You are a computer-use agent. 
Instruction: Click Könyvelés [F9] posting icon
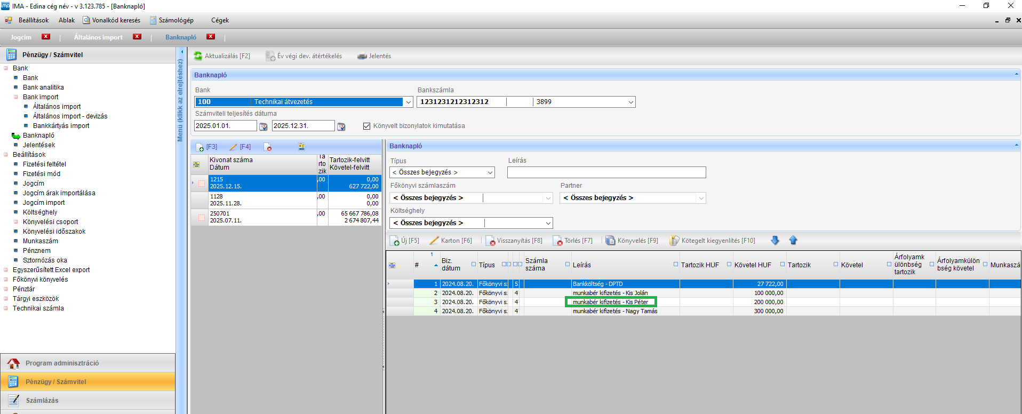pyautogui.click(x=610, y=241)
